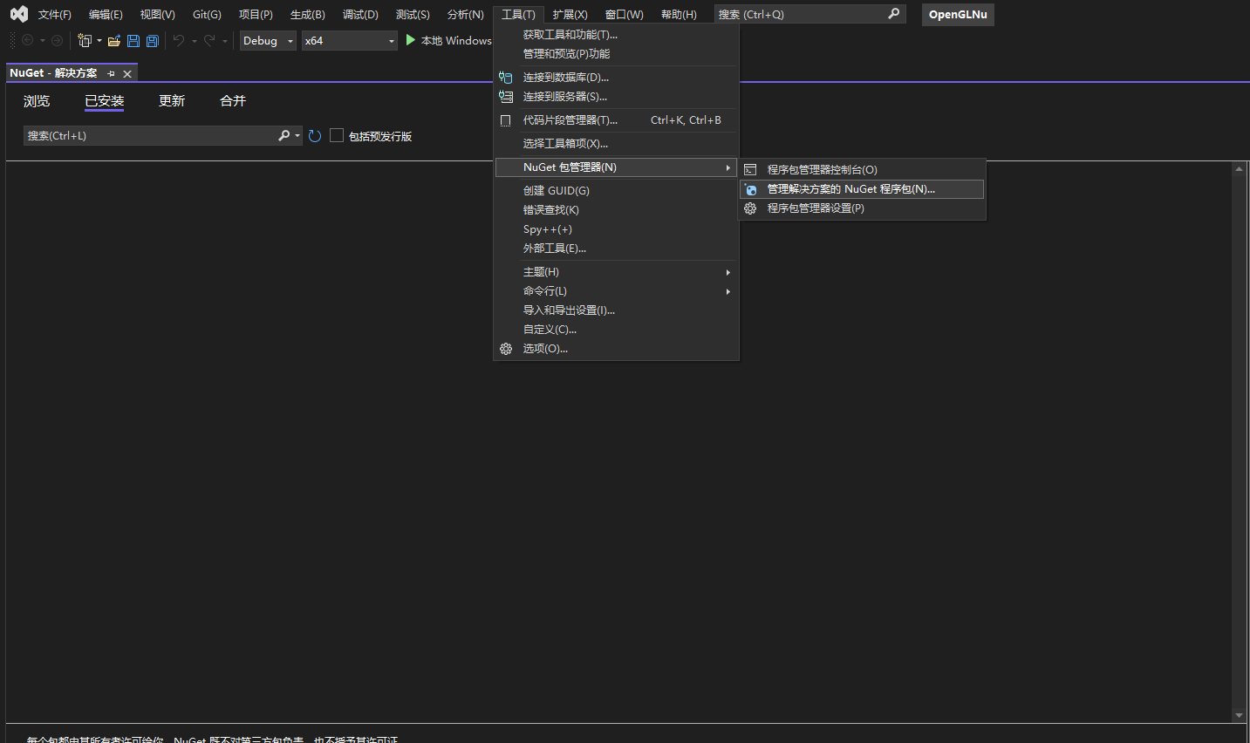Choose 选择工具箱项(X)... menu entry
This screenshot has width=1250, height=743.
616,144
